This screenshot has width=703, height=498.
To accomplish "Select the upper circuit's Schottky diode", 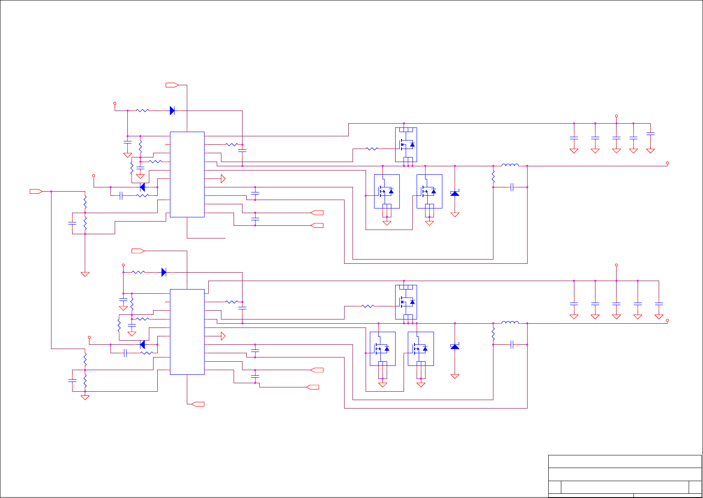I will [455, 193].
